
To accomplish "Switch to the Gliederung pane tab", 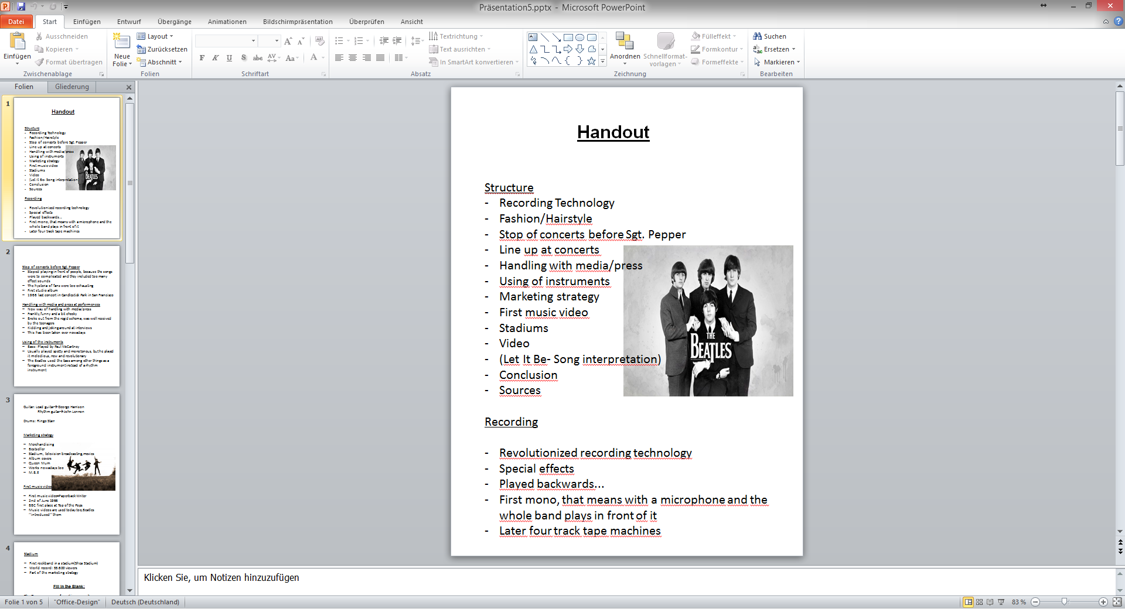I will tap(72, 87).
